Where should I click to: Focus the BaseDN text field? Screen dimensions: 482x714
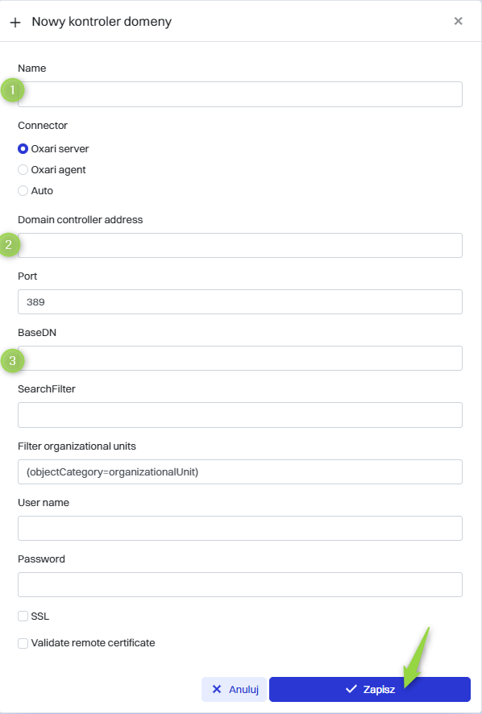(240, 359)
